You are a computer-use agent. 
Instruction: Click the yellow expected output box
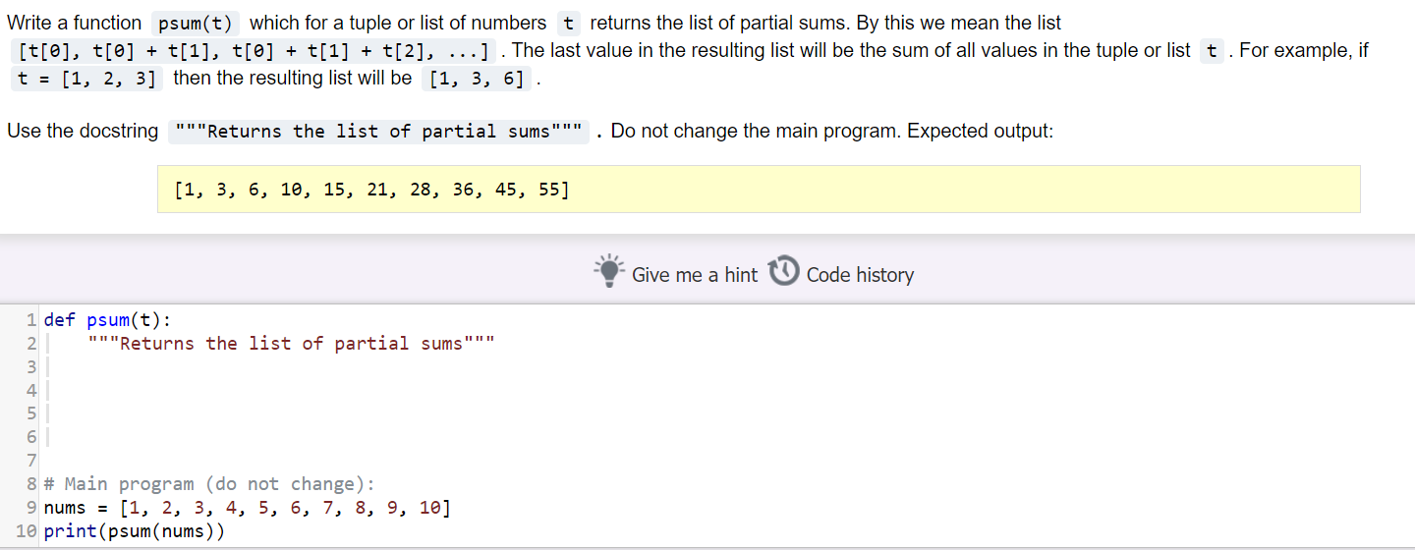(x=759, y=189)
